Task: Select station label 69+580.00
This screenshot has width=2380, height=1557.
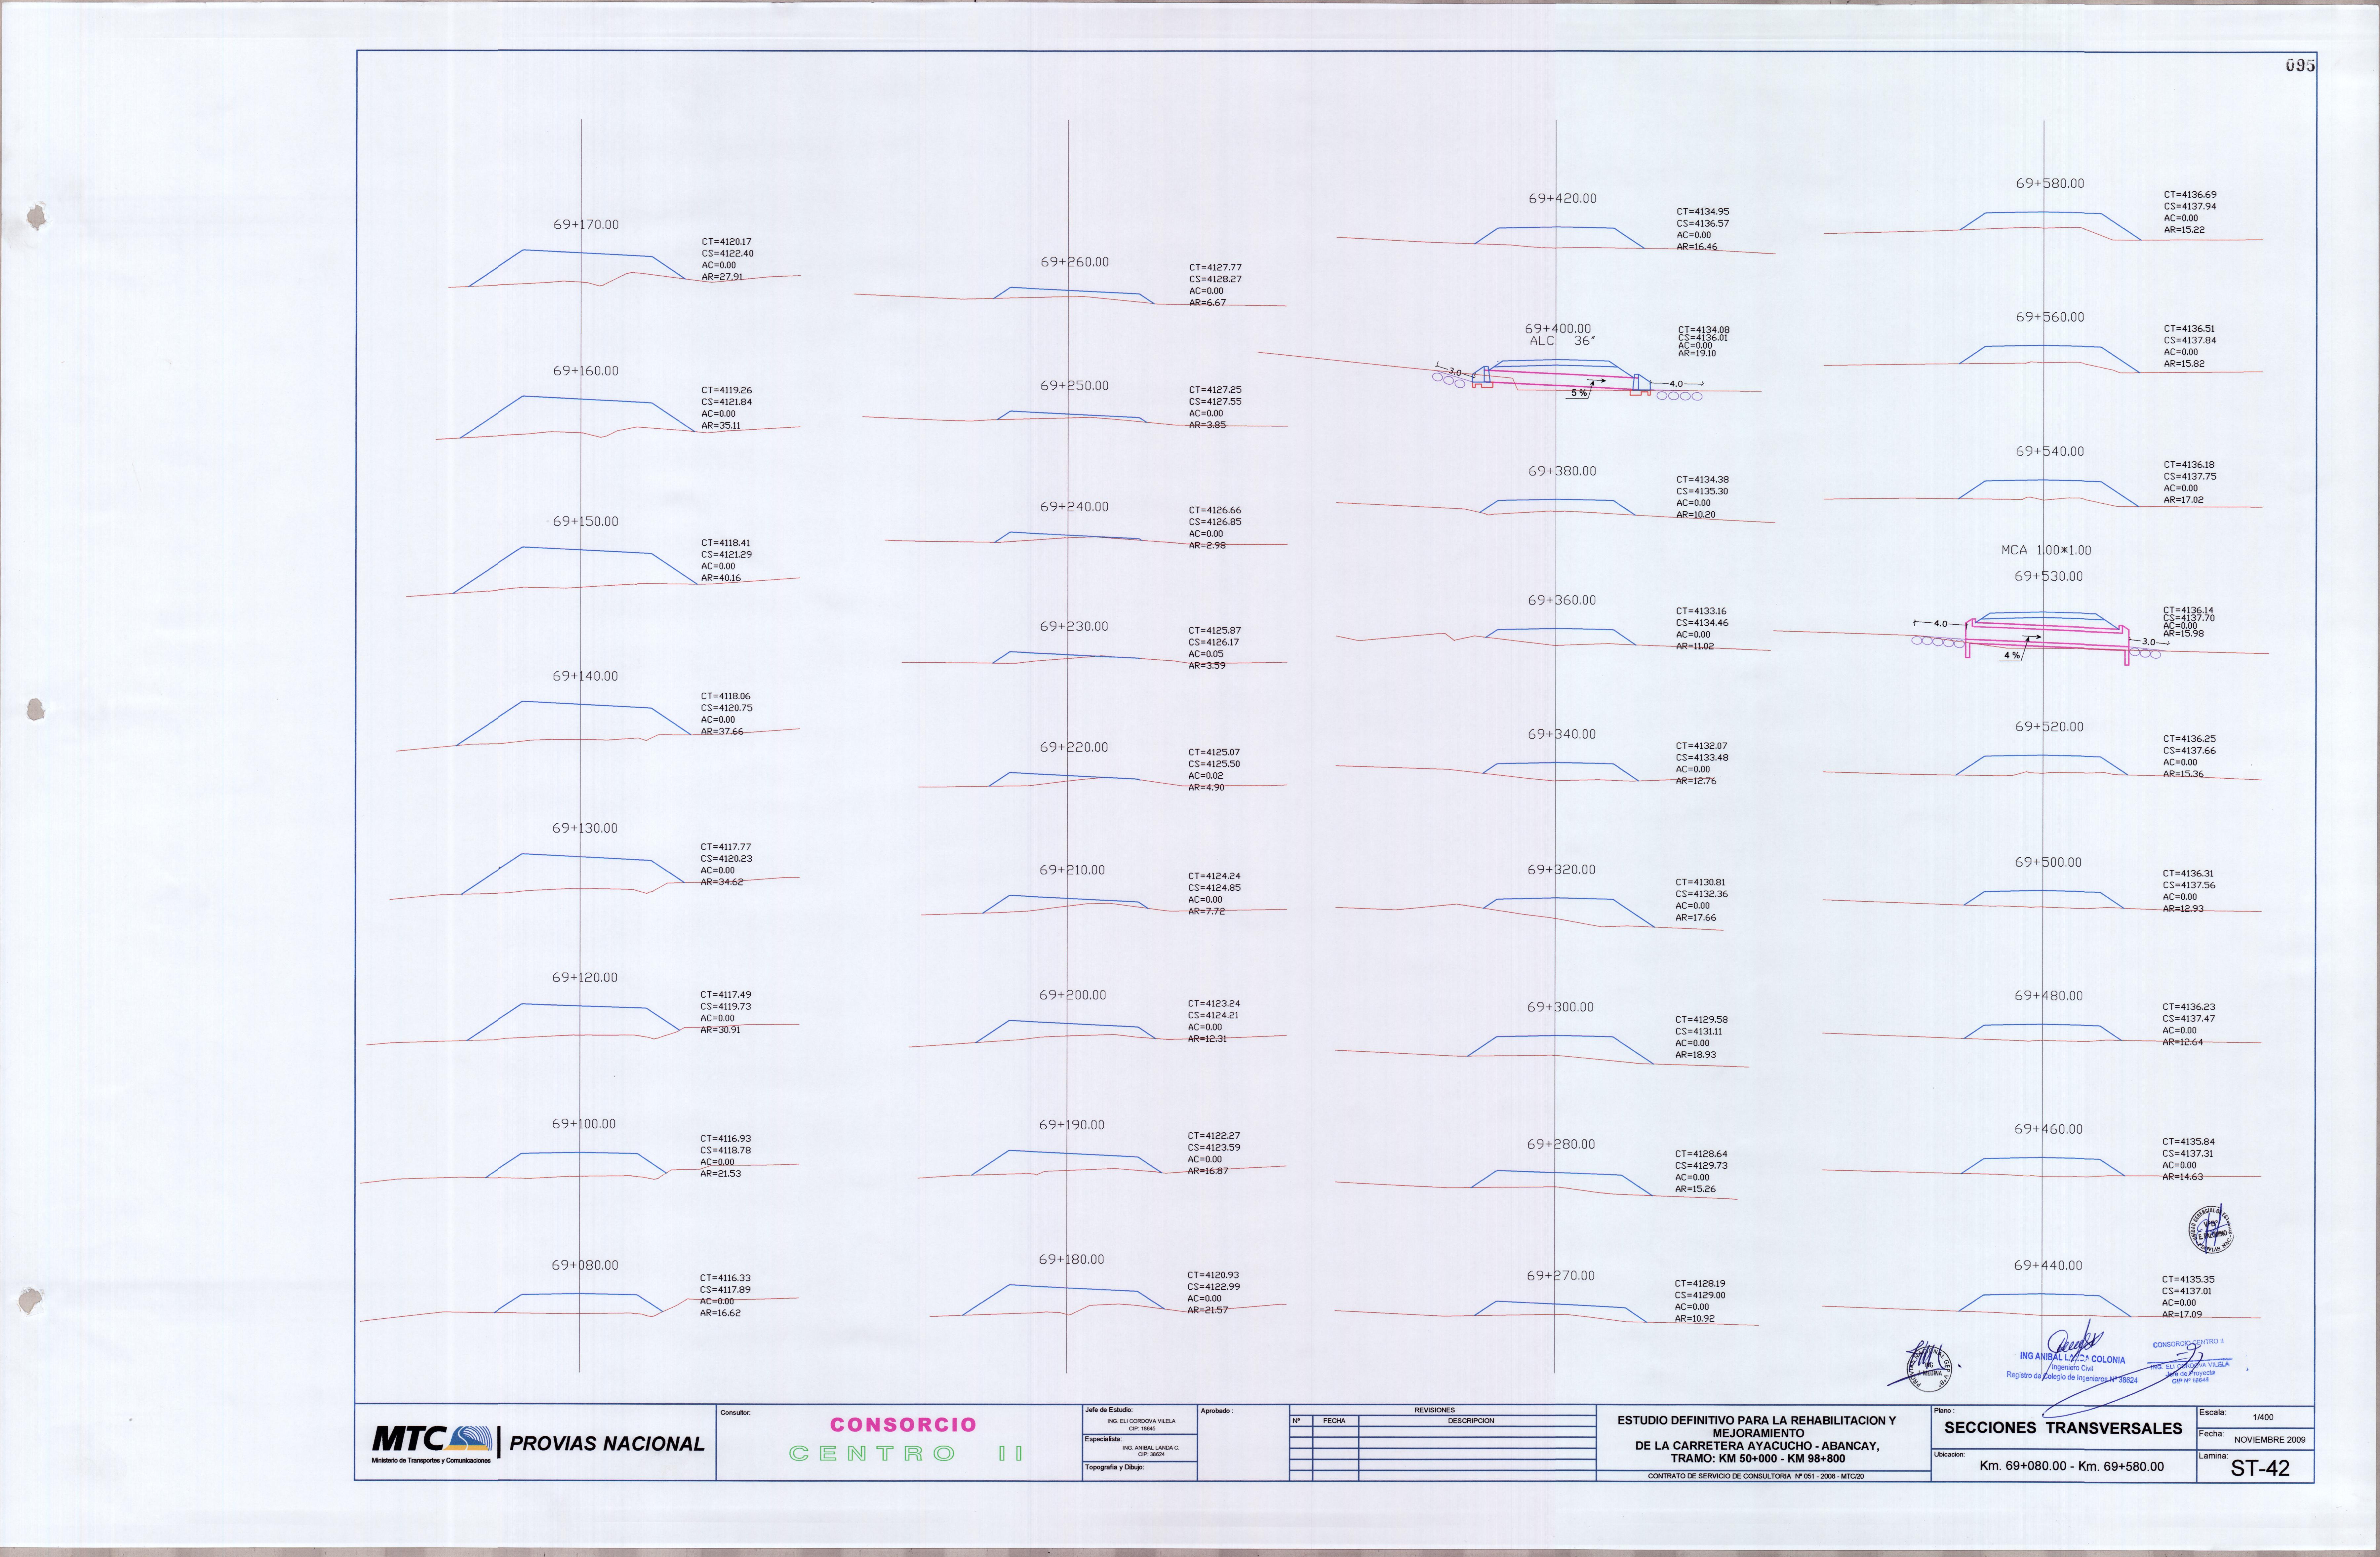Action: pos(2050,184)
